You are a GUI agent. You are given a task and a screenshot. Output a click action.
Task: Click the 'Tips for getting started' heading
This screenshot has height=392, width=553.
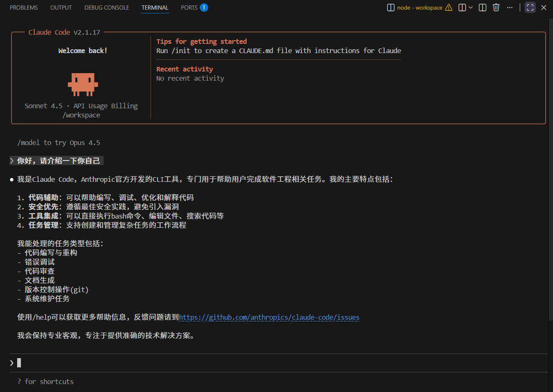[201, 41]
